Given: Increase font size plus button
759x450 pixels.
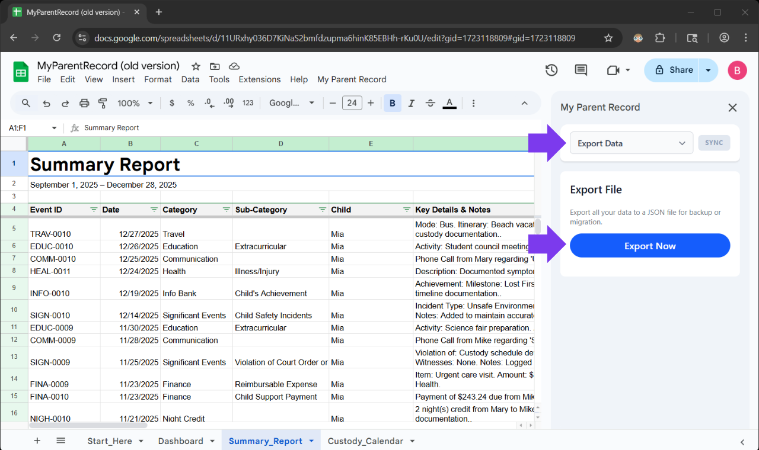Looking at the screenshot, I should pos(371,103).
